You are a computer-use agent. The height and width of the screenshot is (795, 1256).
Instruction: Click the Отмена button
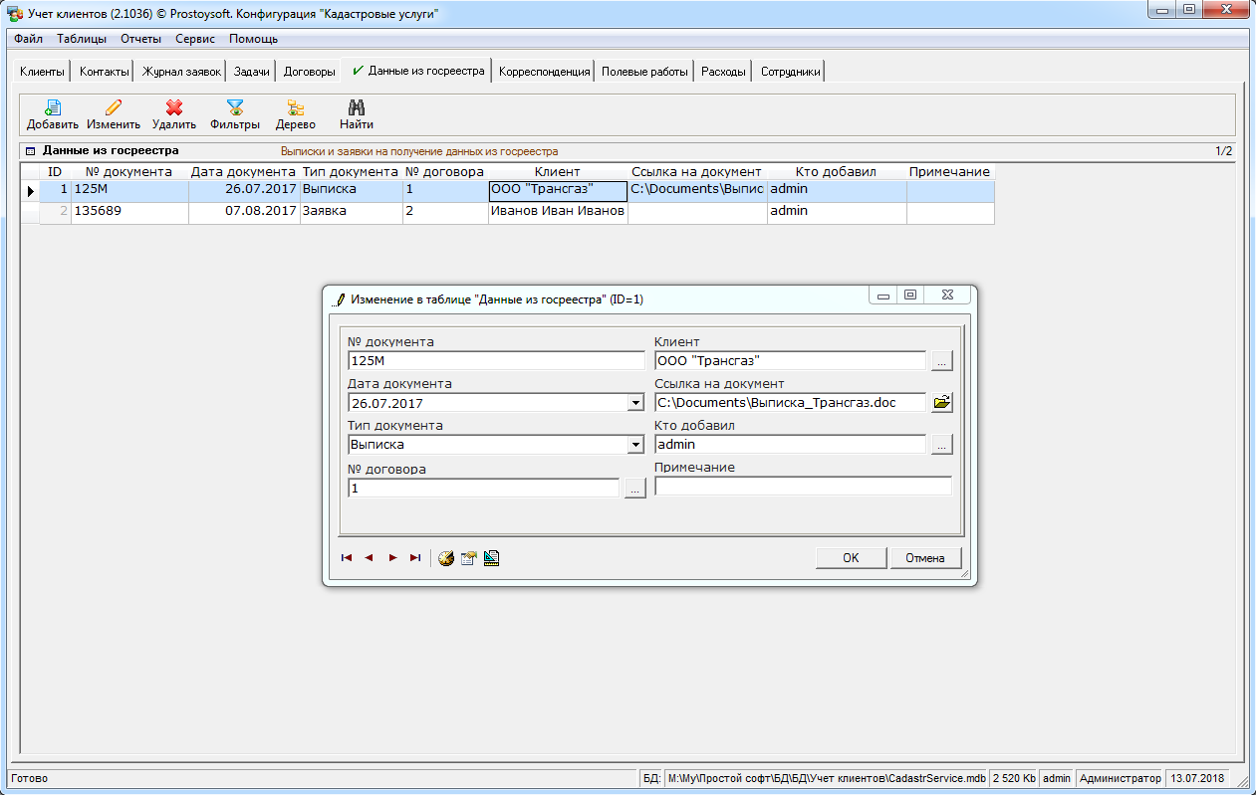point(925,558)
